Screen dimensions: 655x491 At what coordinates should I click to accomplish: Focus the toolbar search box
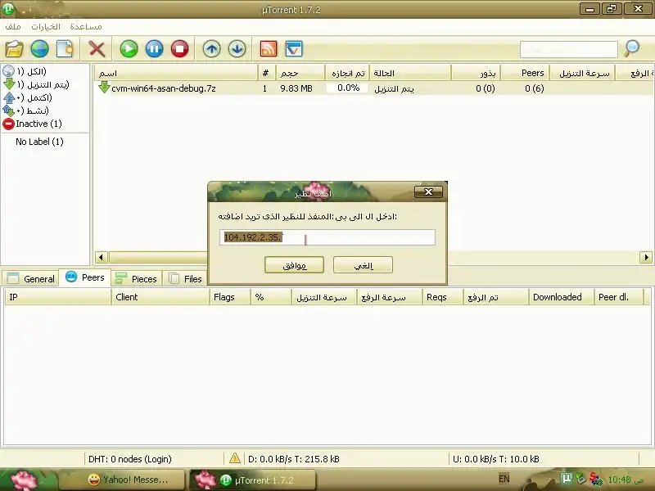click(x=568, y=49)
